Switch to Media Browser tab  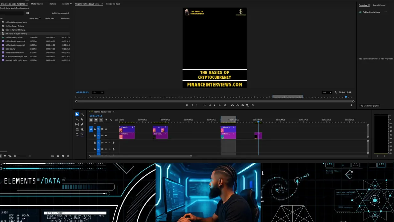[x=37, y=4]
